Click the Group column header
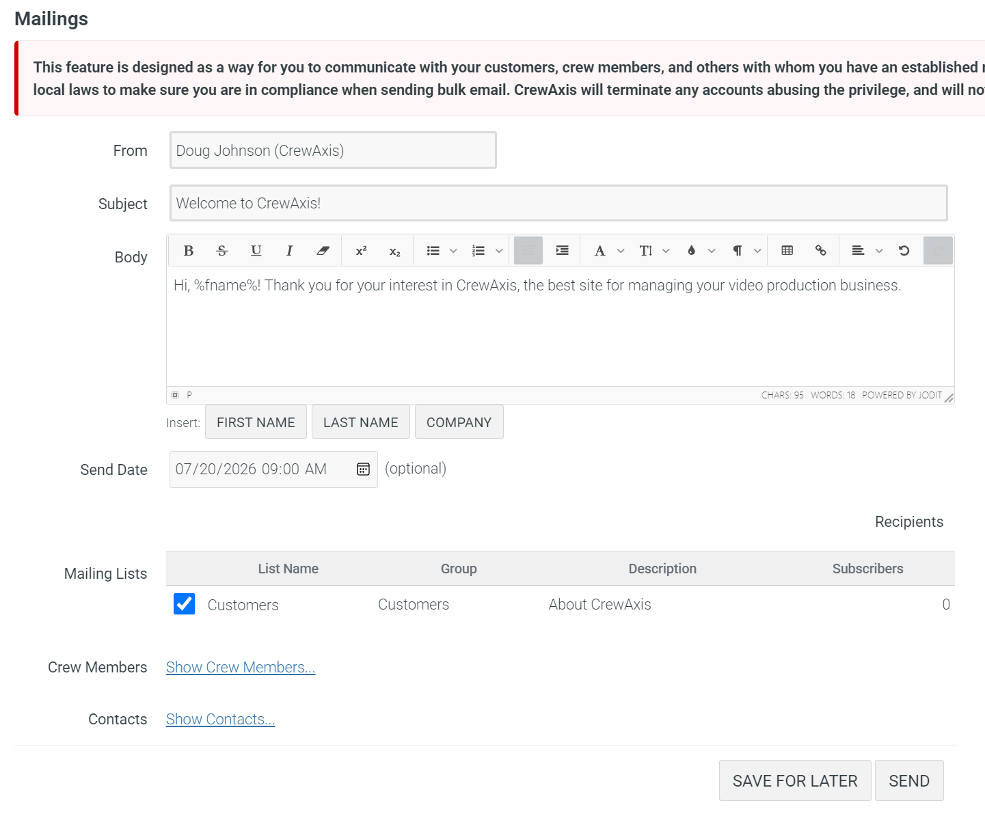The image size is (985, 818). (x=459, y=569)
